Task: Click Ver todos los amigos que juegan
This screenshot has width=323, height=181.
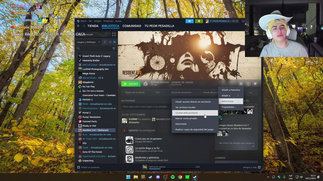Action: point(236,145)
